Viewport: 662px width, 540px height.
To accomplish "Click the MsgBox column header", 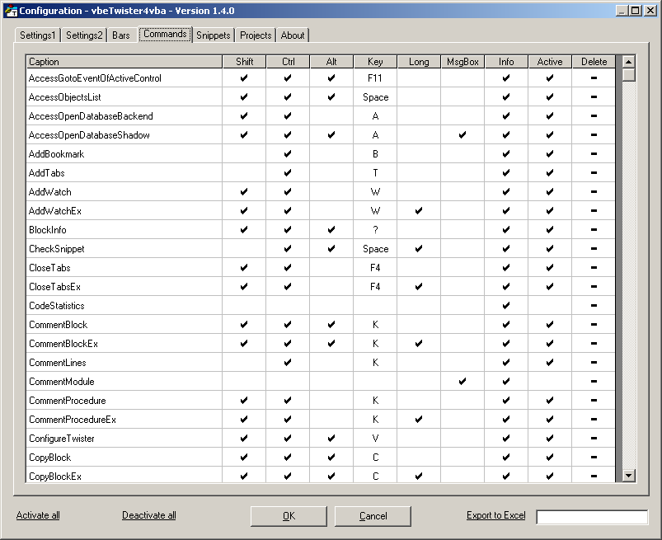I will [462, 62].
